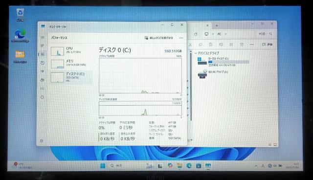Image resolution: width=313 pixels, height=180 pixels.
Task: Click the write speed 0 KB/秒 value
Action: tap(128, 139)
